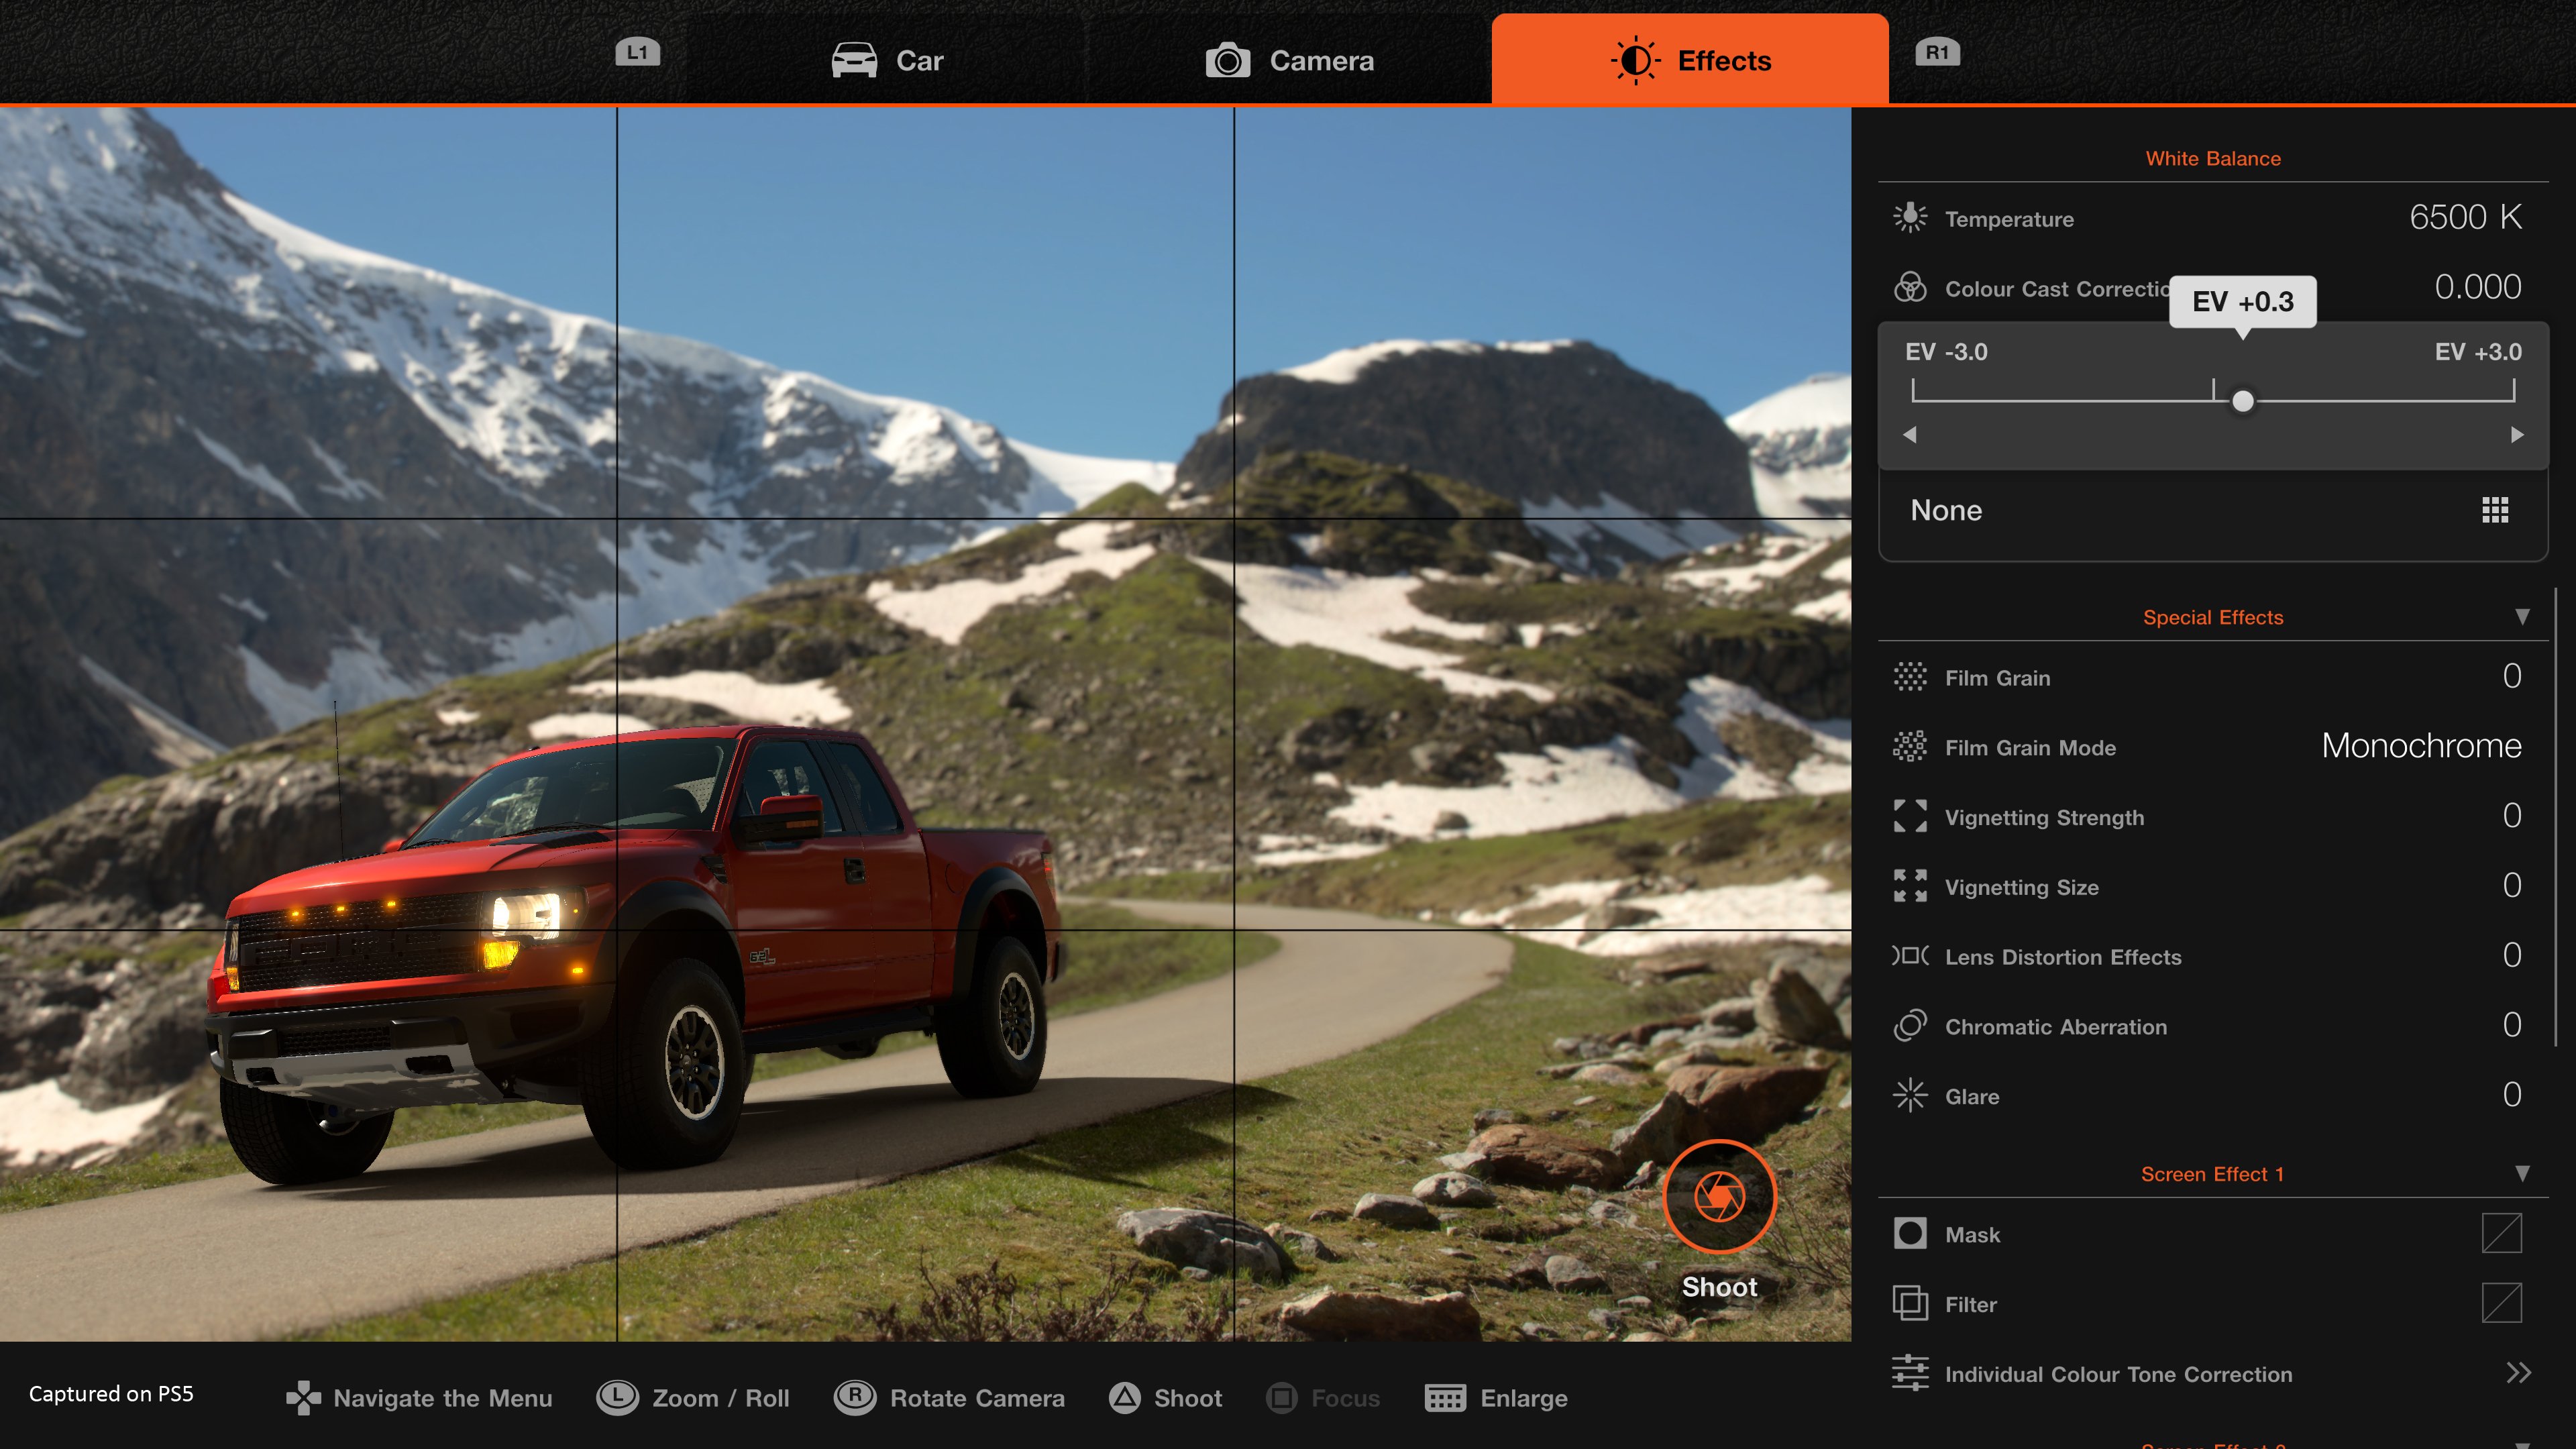Collapse the Screen Effect 1 section
2576x1449 pixels.
tap(2524, 1175)
